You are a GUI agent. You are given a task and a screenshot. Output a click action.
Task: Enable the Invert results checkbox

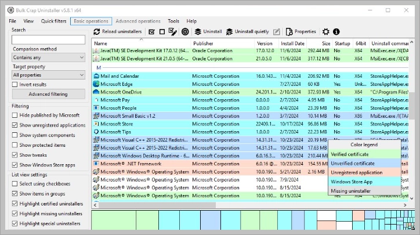click(15, 84)
